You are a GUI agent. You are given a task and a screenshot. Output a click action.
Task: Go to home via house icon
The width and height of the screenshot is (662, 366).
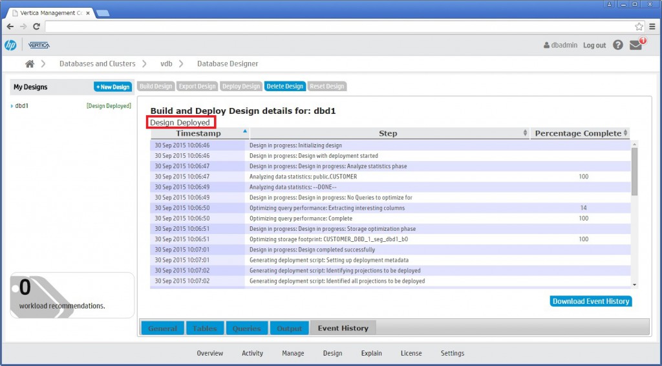point(30,64)
